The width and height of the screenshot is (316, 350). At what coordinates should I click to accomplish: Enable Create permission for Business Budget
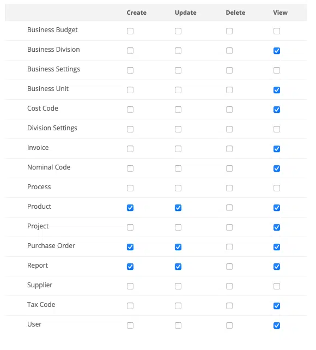pyautogui.click(x=130, y=31)
